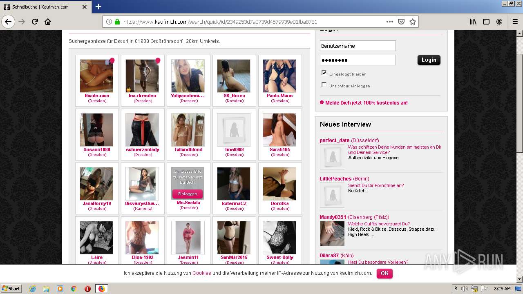This screenshot has width=523, height=294.
Task: Open Elisa-1992 profile name link
Action: pos(143,257)
